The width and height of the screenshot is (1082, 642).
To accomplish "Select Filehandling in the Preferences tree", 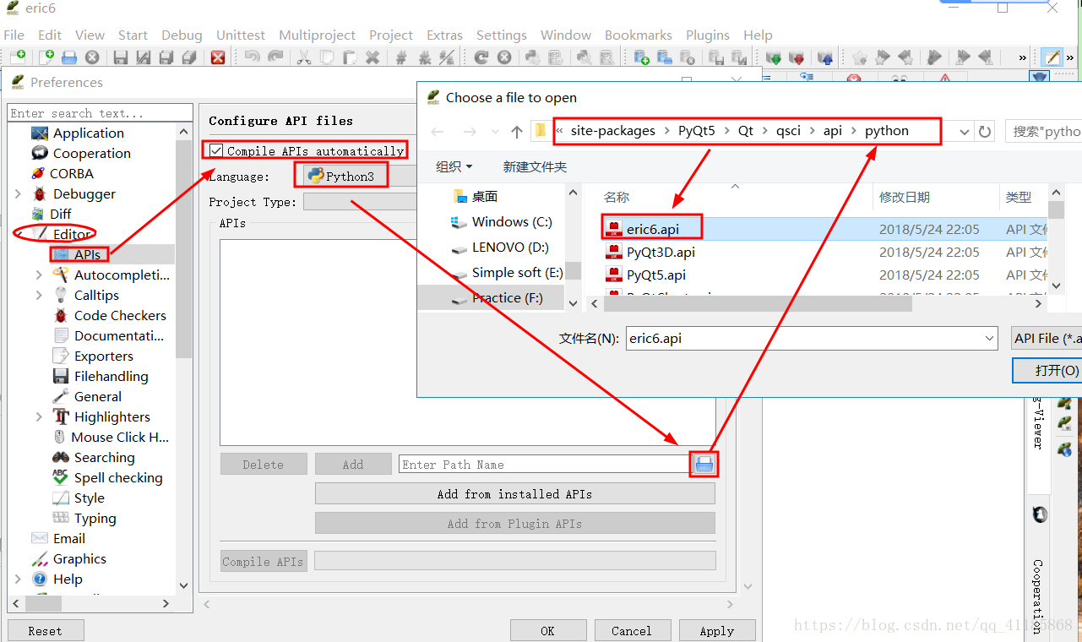I will 111,377.
